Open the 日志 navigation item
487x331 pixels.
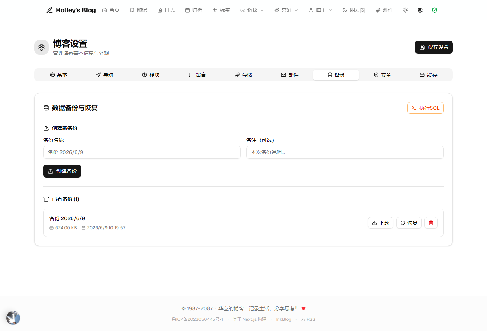click(x=166, y=10)
